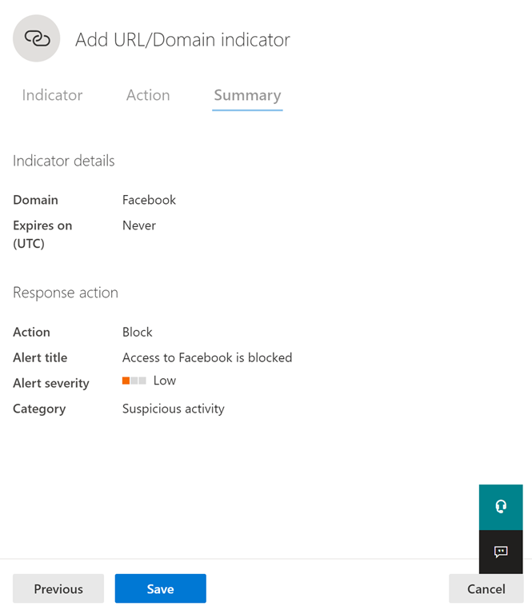Click the 'Suspicious activity' category value

tap(174, 409)
